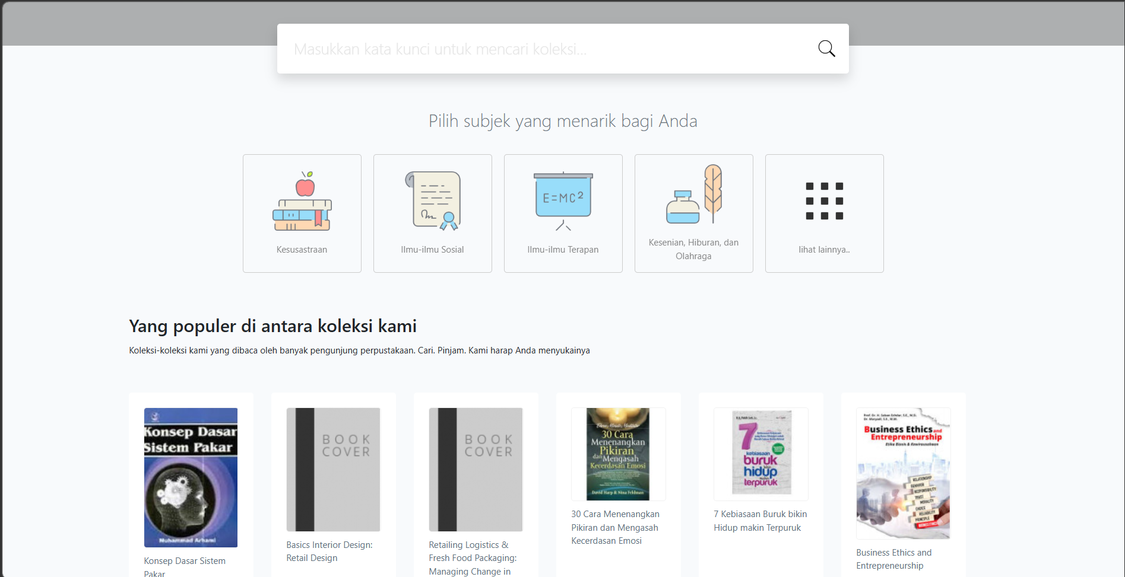Type in the collection keyword search field
The image size is (1125, 577).
[546, 49]
